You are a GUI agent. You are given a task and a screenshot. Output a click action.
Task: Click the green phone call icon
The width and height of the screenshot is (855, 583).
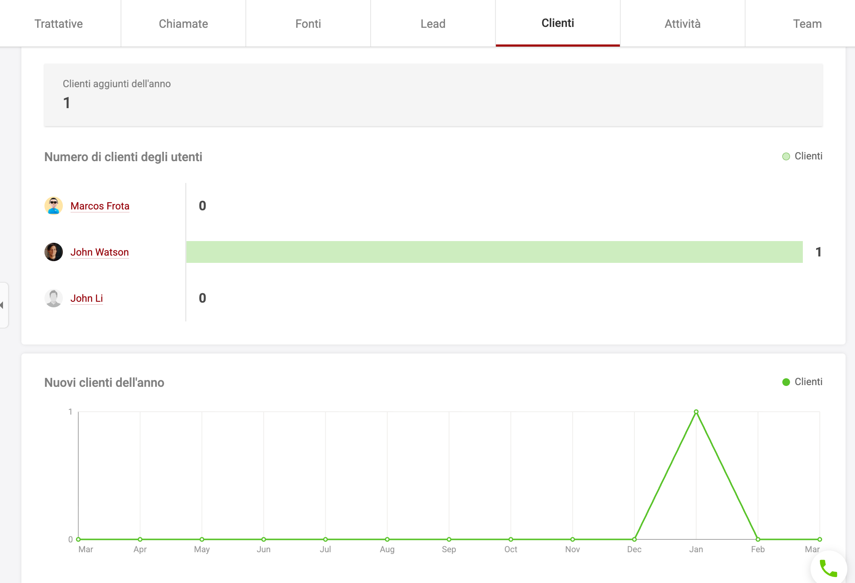828,568
